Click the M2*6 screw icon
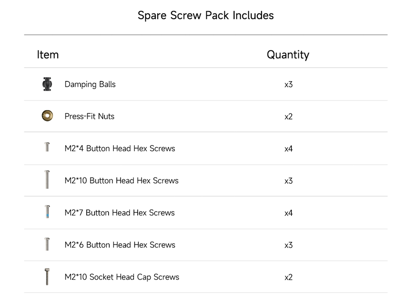The image size is (411, 306). point(47,244)
